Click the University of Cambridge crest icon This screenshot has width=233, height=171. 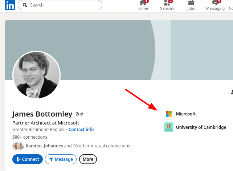[x=169, y=127]
